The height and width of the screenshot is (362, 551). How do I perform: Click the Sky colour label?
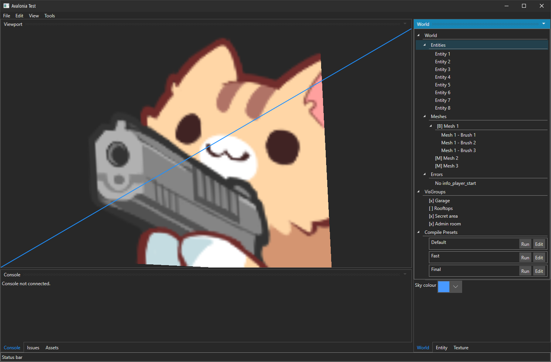425,285
